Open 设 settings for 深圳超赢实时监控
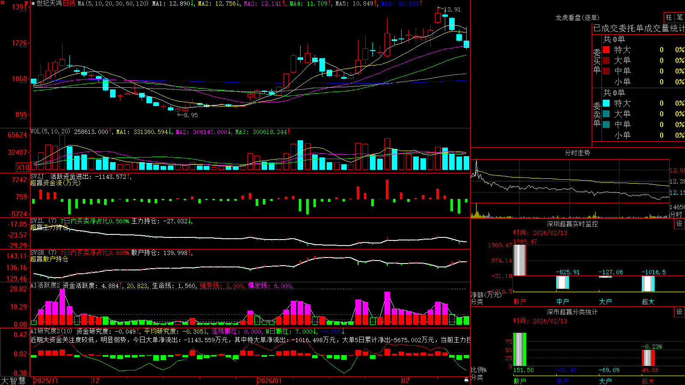 [679, 224]
